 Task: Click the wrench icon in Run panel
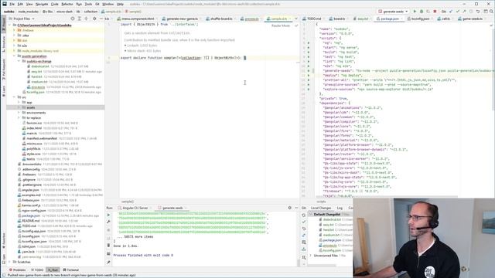(108, 222)
